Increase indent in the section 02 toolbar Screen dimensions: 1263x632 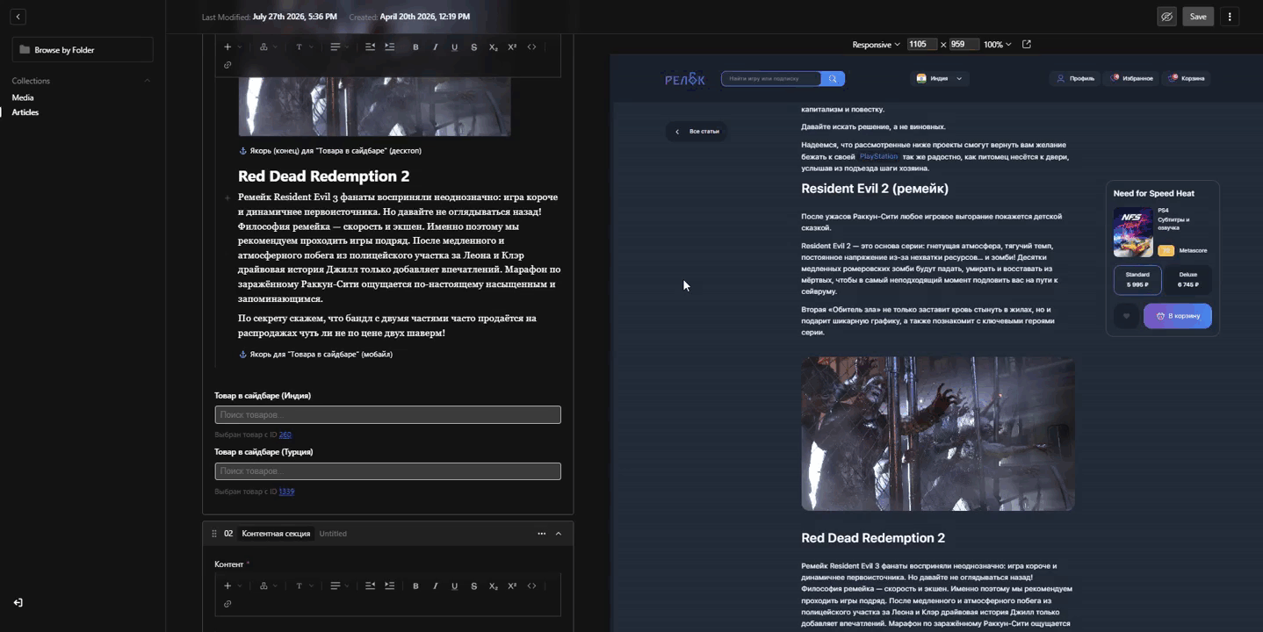(390, 585)
